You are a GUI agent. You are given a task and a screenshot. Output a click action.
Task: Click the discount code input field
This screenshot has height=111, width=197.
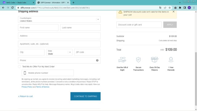click(139, 25)
